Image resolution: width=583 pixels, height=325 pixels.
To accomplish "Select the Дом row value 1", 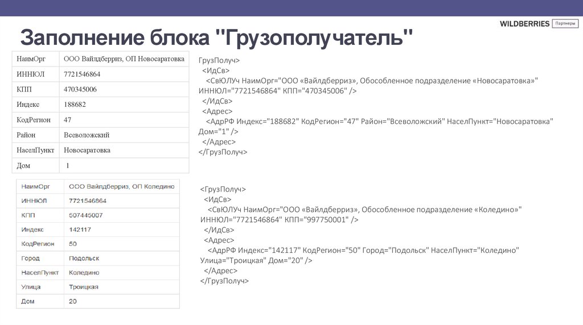I will [68, 165].
